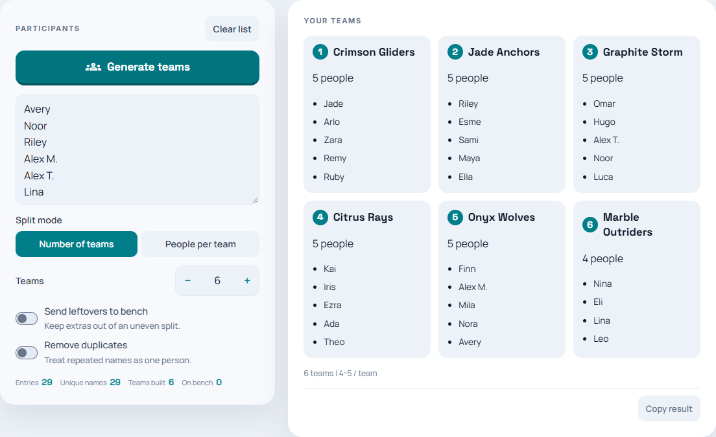Click number badge 4 on Citrus Rays
Image resolution: width=716 pixels, height=437 pixels.
[x=320, y=217]
